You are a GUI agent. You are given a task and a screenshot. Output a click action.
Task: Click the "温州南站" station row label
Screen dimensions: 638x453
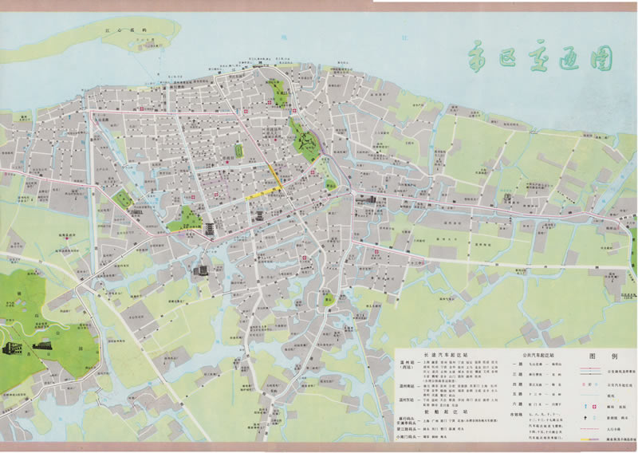408,385
